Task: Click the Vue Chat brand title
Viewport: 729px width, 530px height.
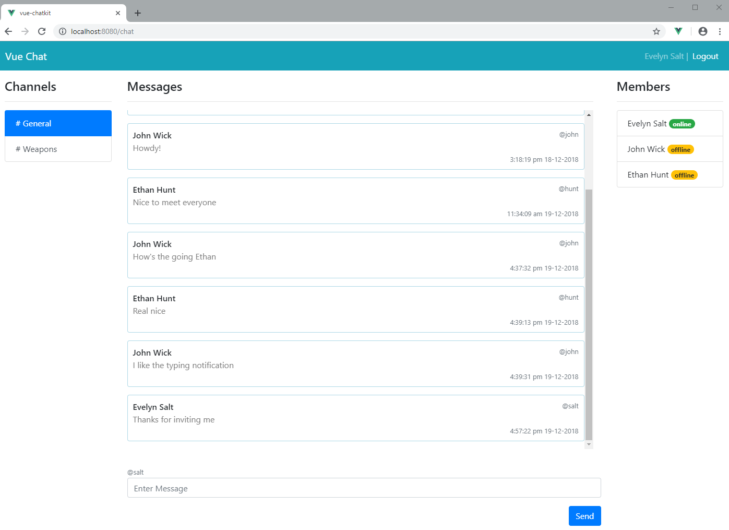Action: [x=26, y=56]
